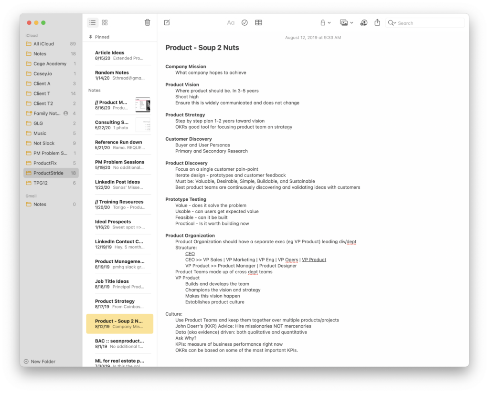The image size is (489, 393).
Task: Click underlined VP Product text in note
Action: point(314,260)
